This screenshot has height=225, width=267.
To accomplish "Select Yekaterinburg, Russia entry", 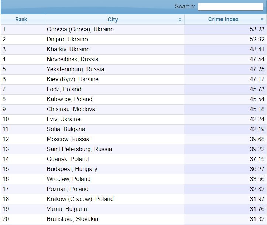I will coord(75,69).
